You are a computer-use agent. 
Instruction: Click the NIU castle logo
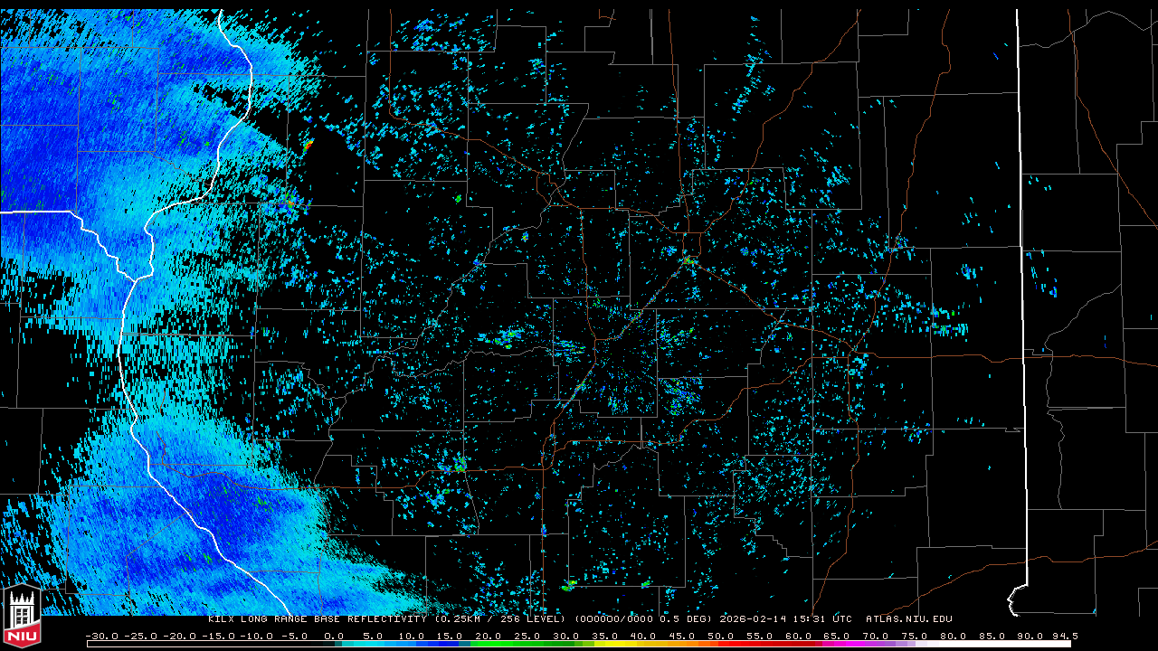(22, 616)
